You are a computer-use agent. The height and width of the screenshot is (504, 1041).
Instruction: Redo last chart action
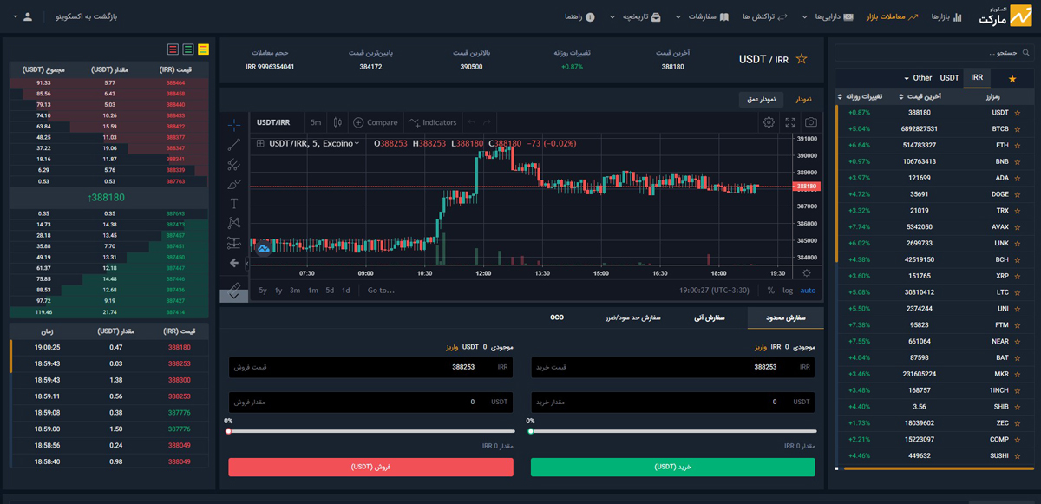[487, 122]
